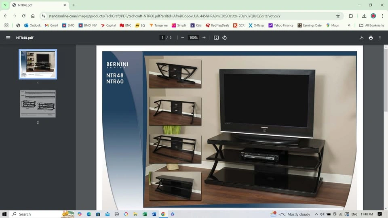The image size is (388, 218).
Task: Open the X-Rates bookmark
Action: 256,25
